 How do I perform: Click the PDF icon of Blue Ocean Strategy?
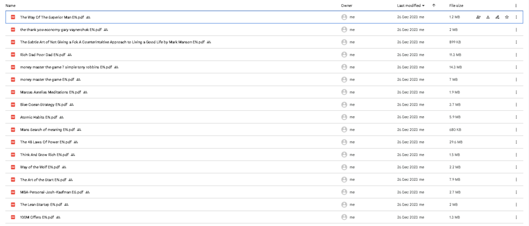click(x=13, y=105)
